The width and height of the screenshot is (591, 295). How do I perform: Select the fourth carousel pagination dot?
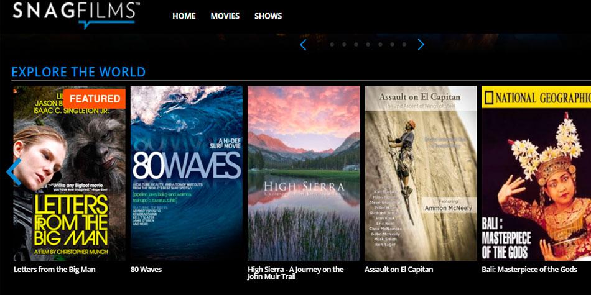coord(368,45)
